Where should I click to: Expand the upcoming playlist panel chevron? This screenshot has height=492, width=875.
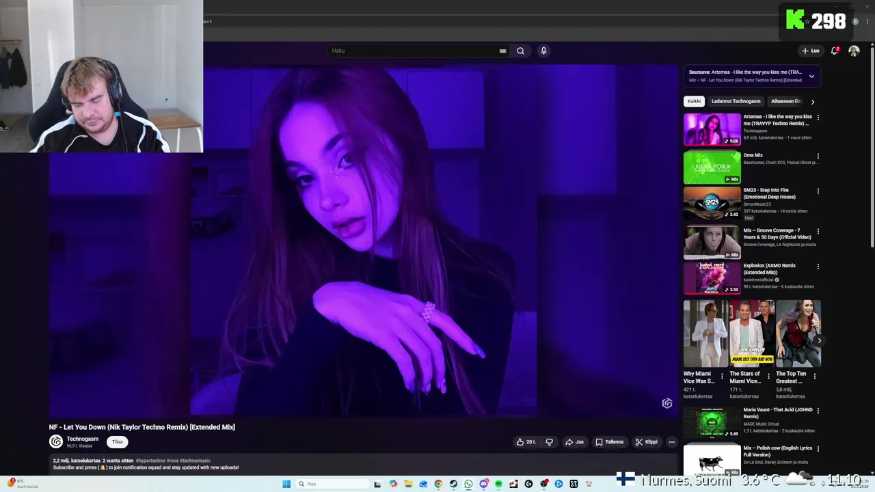tap(811, 76)
